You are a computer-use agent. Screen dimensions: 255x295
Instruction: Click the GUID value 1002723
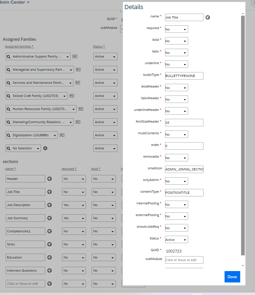174,251
